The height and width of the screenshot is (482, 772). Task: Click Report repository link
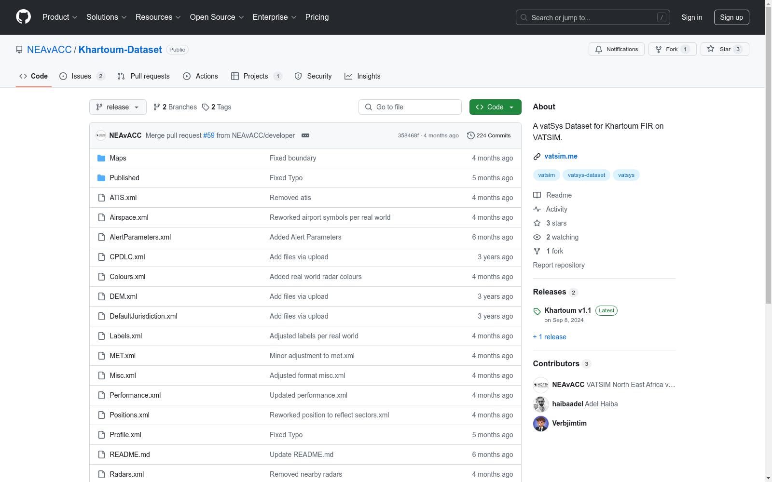pyautogui.click(x=559, y=265)
